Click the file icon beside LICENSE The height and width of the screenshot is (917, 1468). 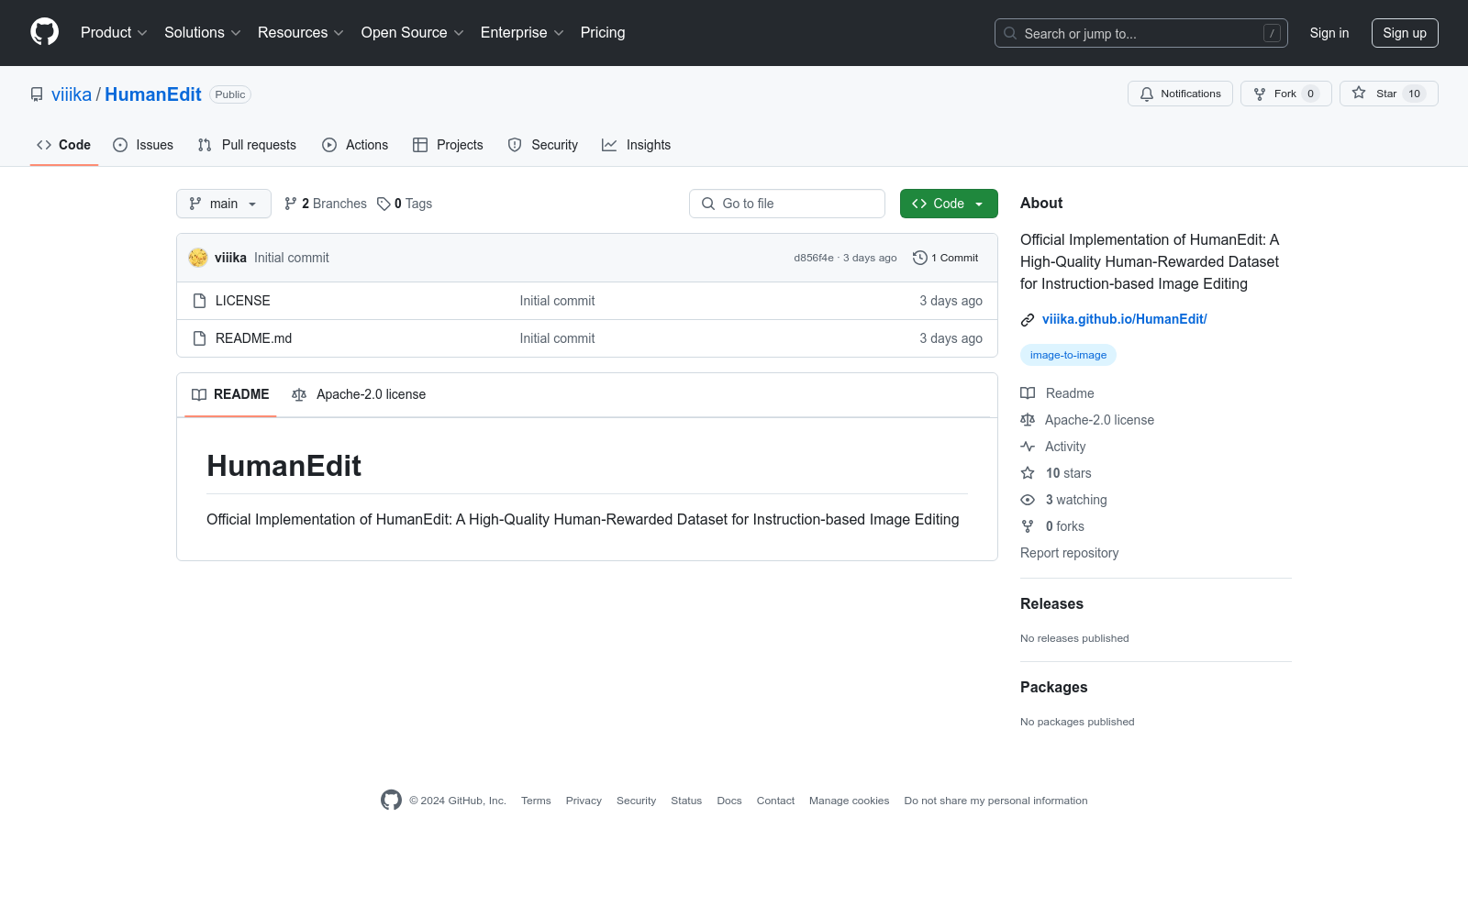(199, 301)
